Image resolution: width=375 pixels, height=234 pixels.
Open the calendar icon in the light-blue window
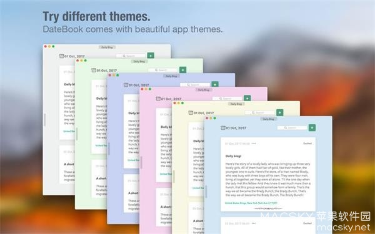(223, 128)
